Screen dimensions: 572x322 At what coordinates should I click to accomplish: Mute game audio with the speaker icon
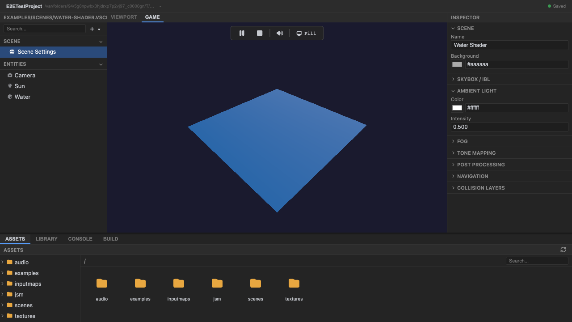click(280, 33)
